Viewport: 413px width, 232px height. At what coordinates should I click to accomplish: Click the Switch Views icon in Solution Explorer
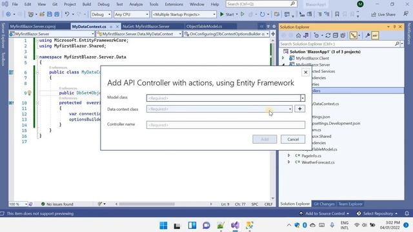tap(306, 35)
